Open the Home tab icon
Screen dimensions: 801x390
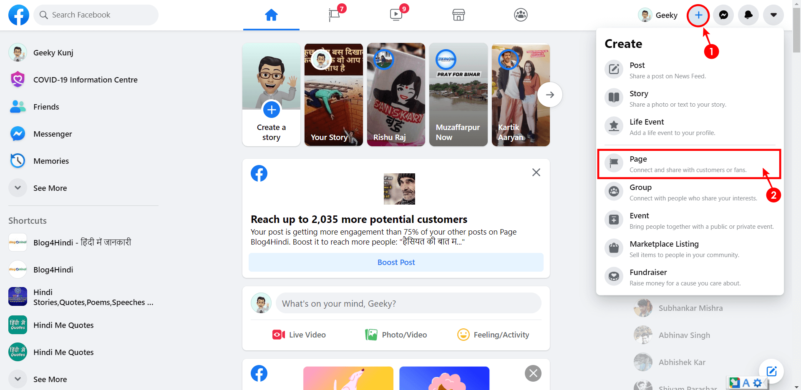(271, 15)
